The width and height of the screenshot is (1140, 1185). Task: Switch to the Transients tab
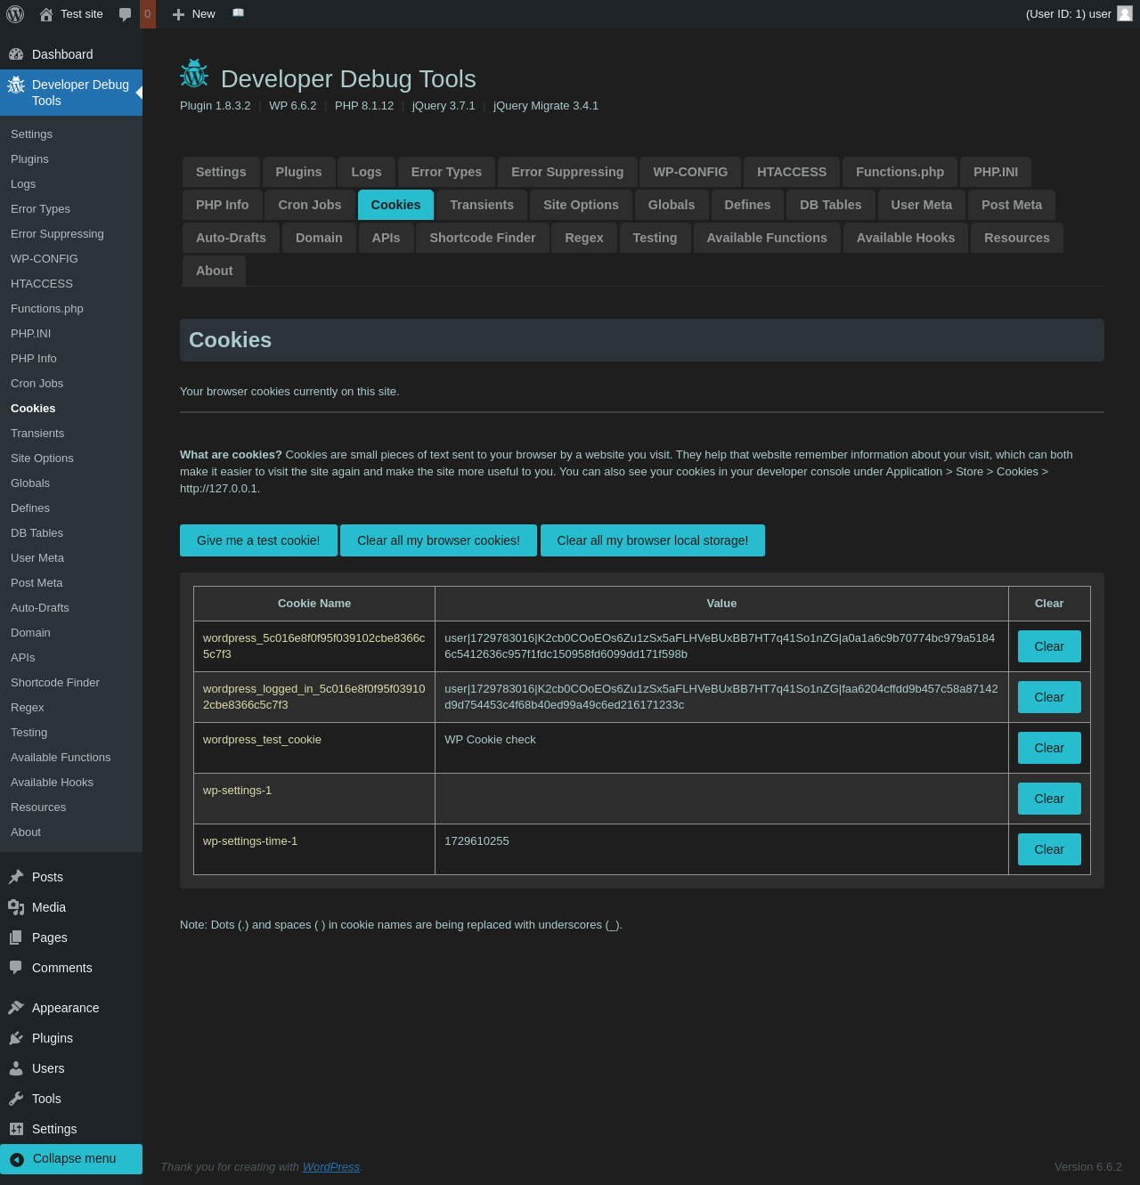(482, 205)
